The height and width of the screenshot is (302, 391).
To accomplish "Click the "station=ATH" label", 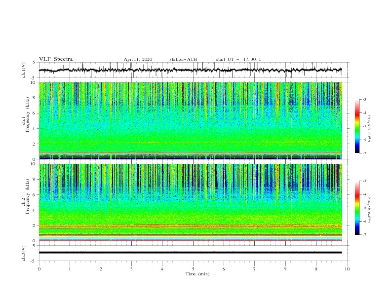I will point(183,59).
